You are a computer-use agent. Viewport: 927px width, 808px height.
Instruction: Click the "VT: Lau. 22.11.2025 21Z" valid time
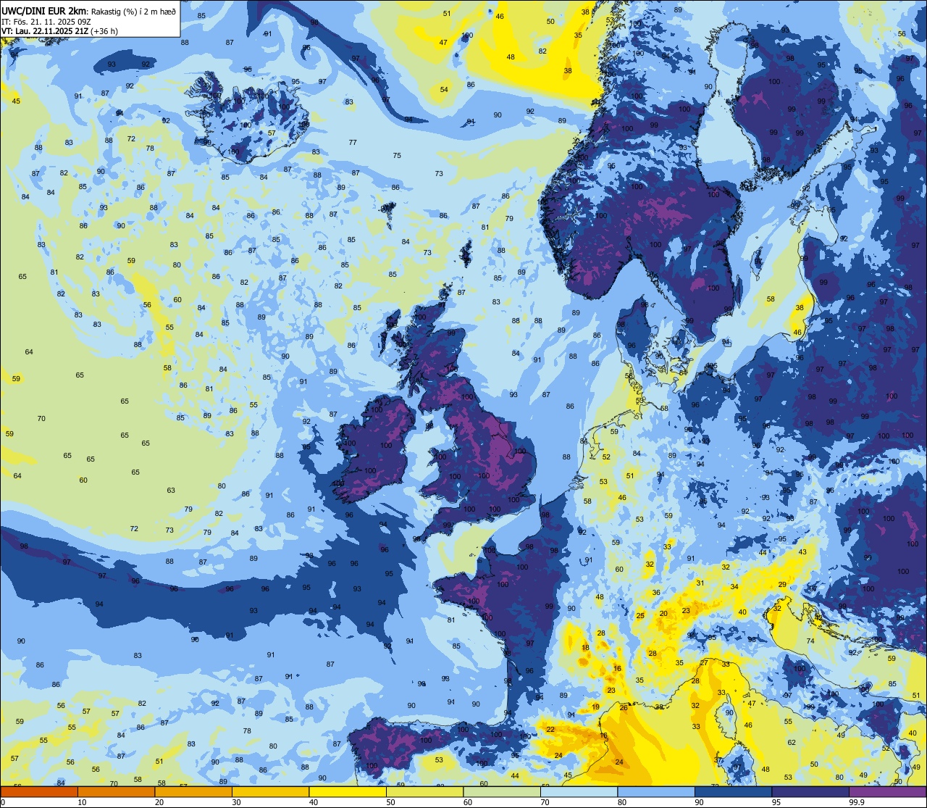pos(46,30)
